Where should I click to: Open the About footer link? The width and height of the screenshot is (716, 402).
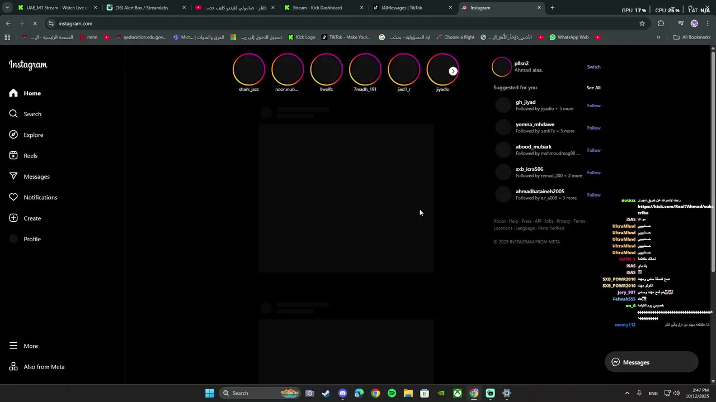point(500,221)
